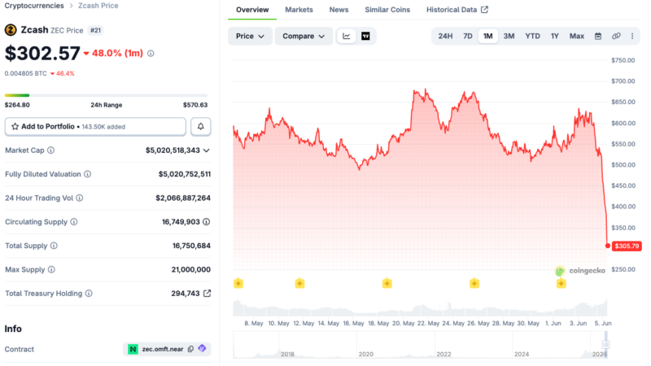Click the zec.omft.near contract label
This screenshot has height=366, width=651.
[162, 350]
